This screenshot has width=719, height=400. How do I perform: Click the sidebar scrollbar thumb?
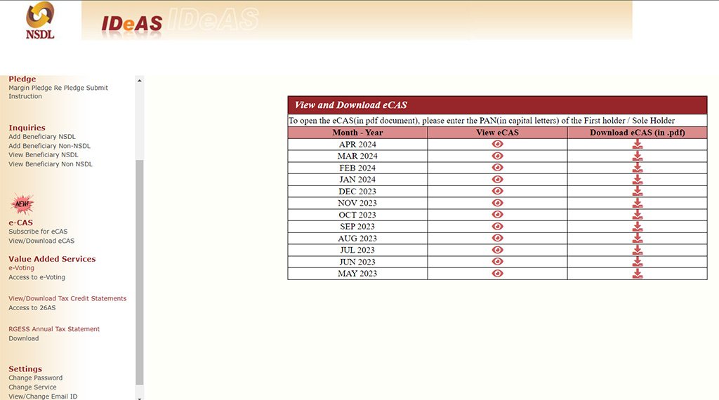coord(140,272)
